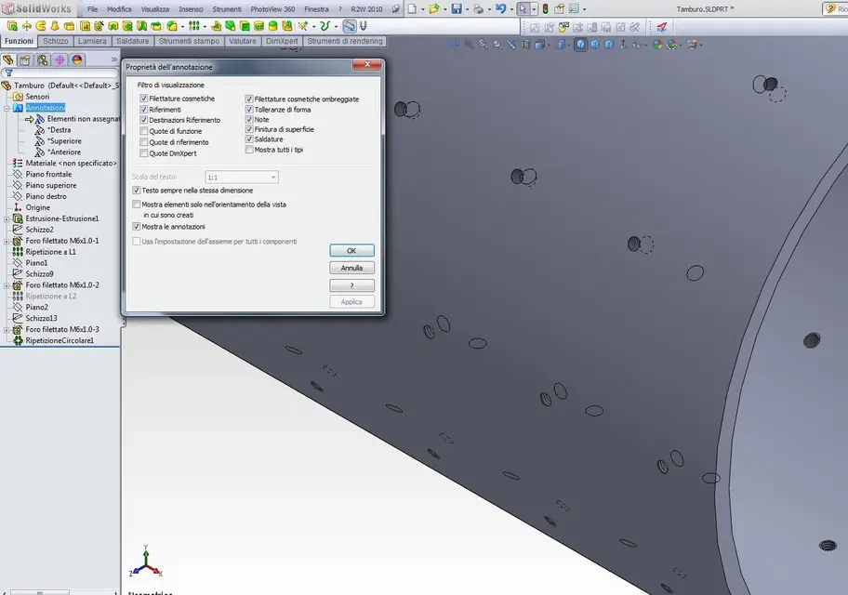Activate the Section View icon
Image resolution: width=848 pixels, height=595 pixels.
pyautogui.click(x=525, y=45)
